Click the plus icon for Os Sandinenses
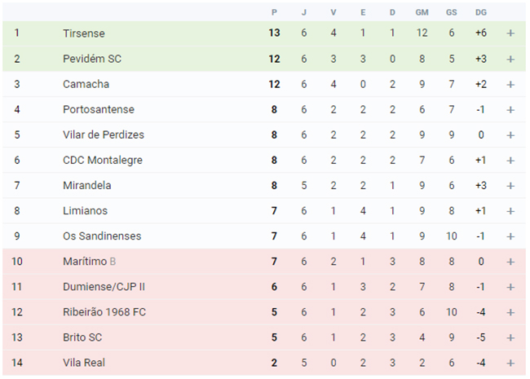The width and height of the screenshot is (530, 379). pos(510,236)
